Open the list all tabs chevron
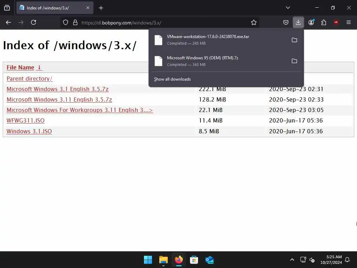 click(288, 8)
